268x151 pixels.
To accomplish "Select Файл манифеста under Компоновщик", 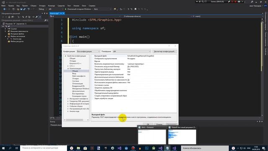I will click(79, 76).
